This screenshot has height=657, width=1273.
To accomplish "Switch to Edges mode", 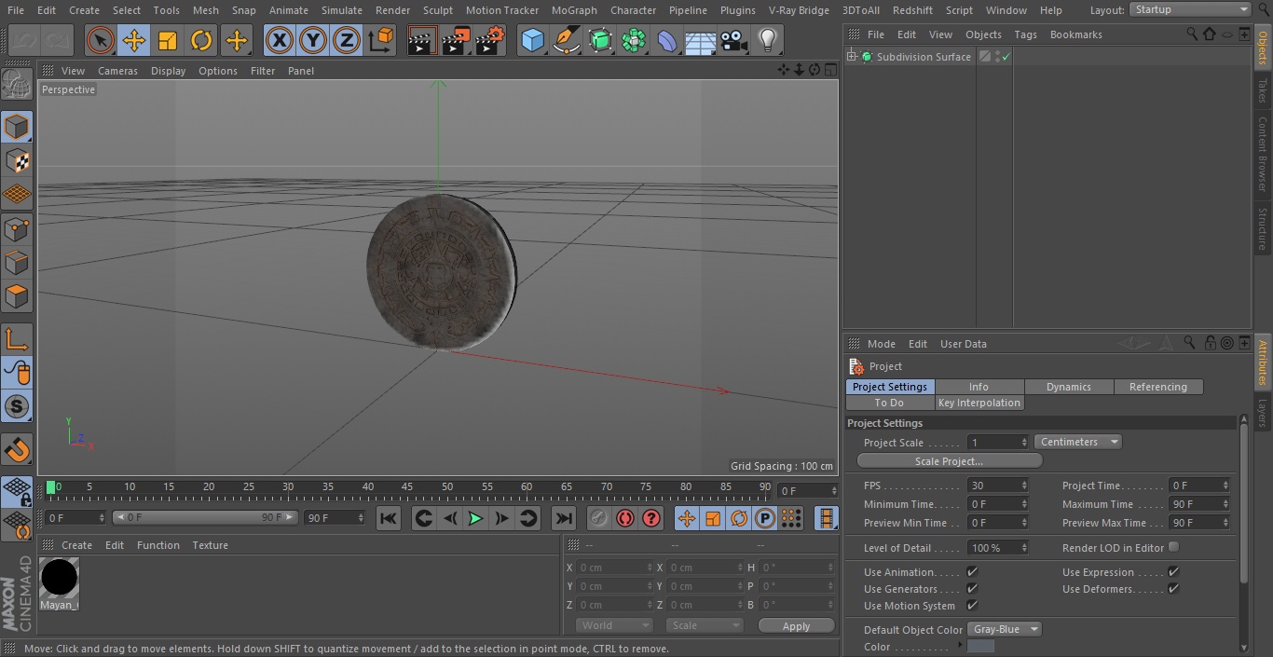I will coord(17,263).
